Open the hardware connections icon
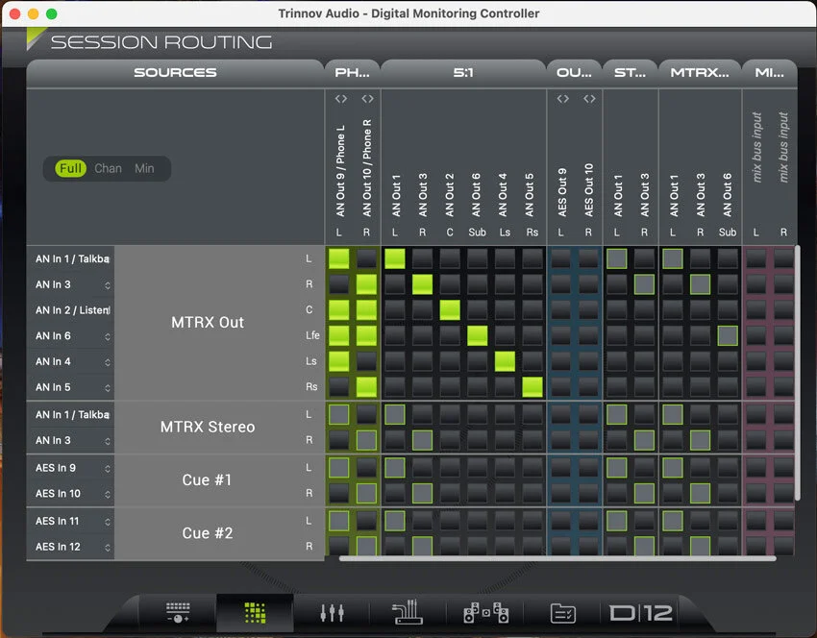The image size is (817, 638). coord(407,612)
